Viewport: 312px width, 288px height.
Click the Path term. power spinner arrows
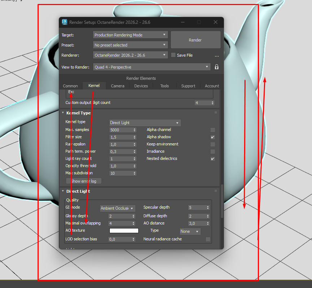135,152
